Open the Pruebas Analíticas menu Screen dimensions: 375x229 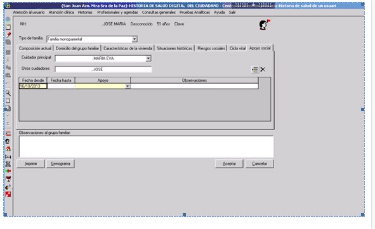pyautogui.click(x=195, y=13)
